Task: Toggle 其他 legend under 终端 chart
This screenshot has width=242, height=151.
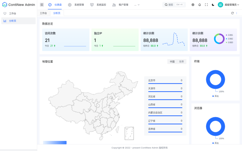Action: coord(215,96)
